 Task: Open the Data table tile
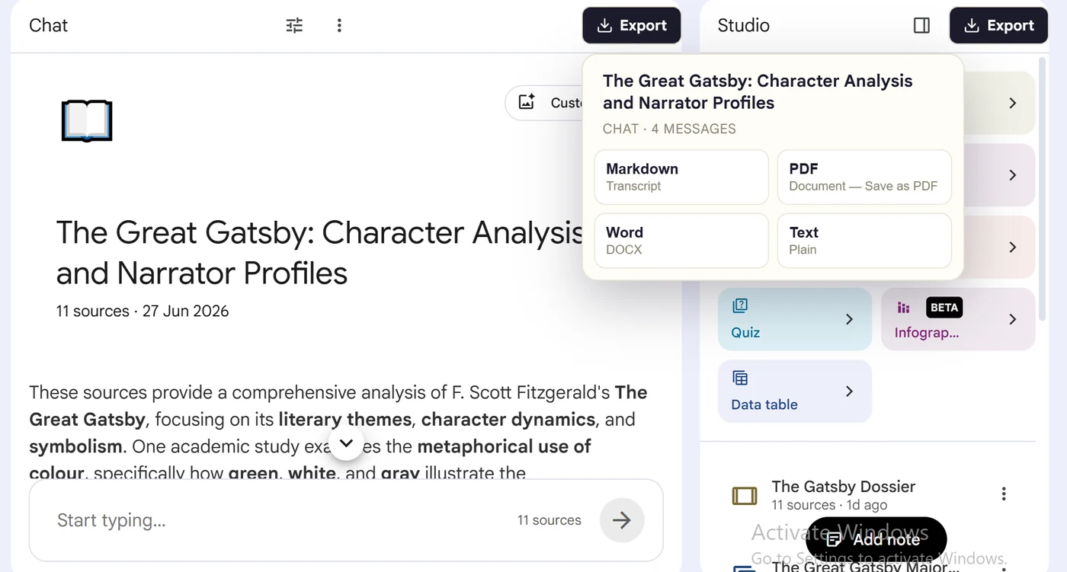tap(795, 391)
